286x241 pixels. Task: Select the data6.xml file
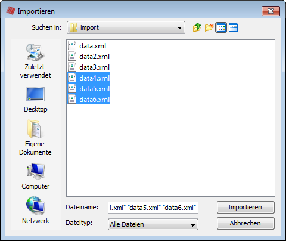[89, 99]
